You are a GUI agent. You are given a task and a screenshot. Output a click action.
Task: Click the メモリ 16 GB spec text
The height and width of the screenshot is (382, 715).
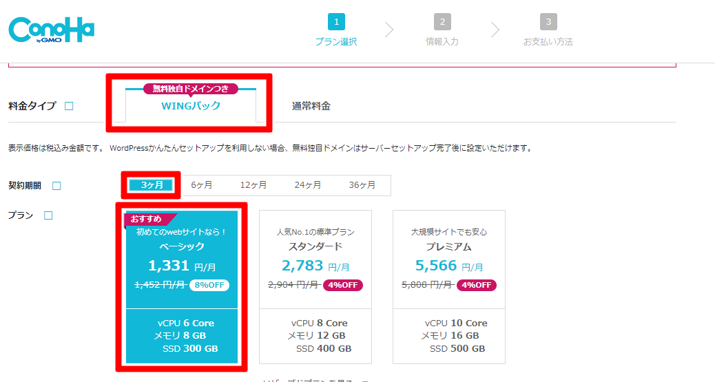pos(450,336)
